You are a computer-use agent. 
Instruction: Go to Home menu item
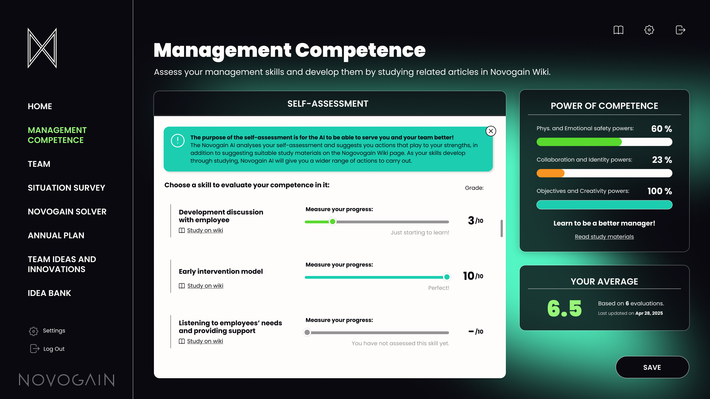40,106
